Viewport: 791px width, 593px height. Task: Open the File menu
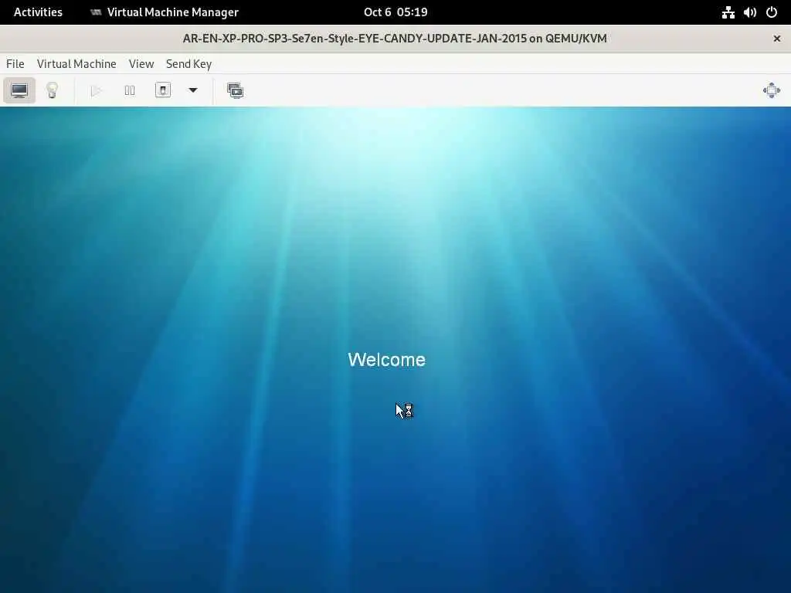(x=15, y=64)
